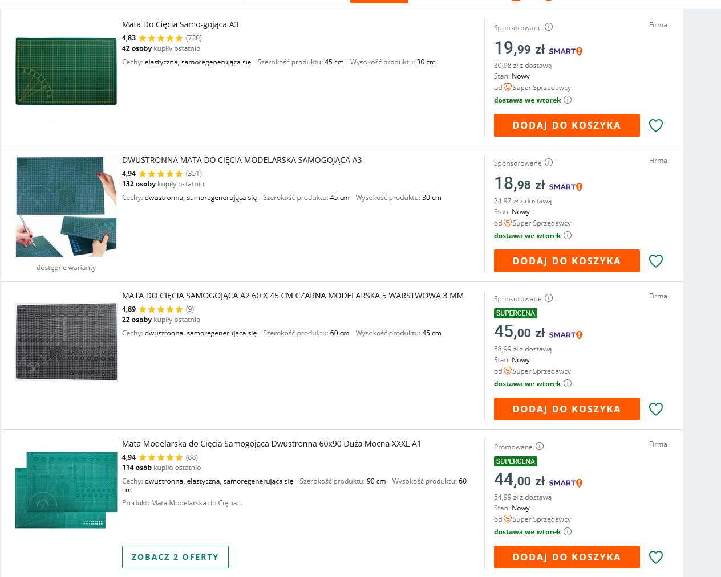Click dostępne warianty under second product
The width and height of the screenshot is (721, 577).
coord(66,268)
